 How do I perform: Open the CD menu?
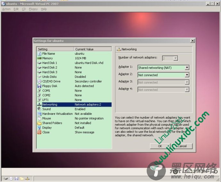click(24, 9)
